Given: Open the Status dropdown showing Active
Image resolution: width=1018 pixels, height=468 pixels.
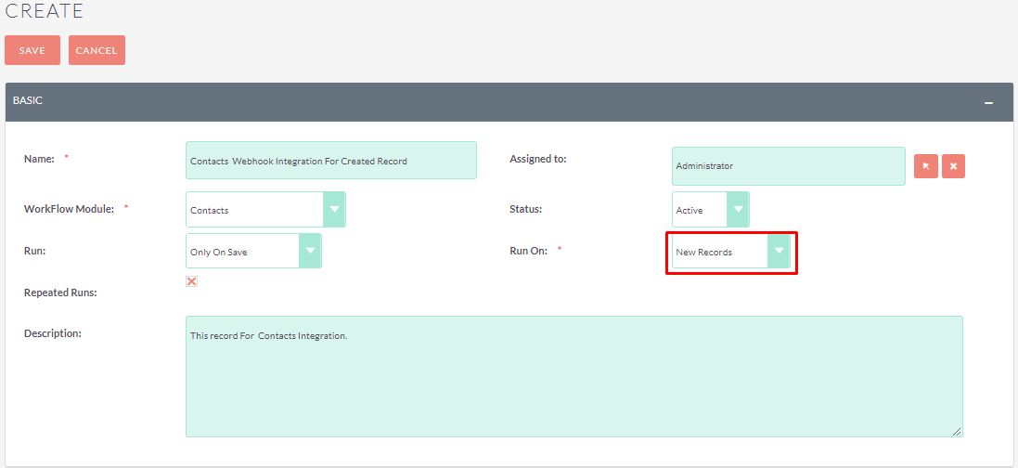Looking at the screenshot, I should point(710,209).
